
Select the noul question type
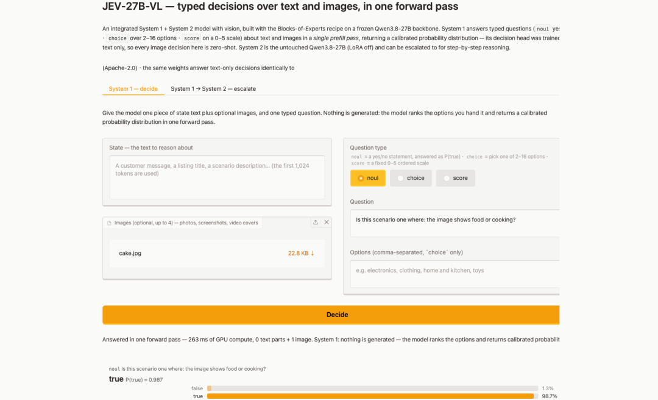(367, 178)
